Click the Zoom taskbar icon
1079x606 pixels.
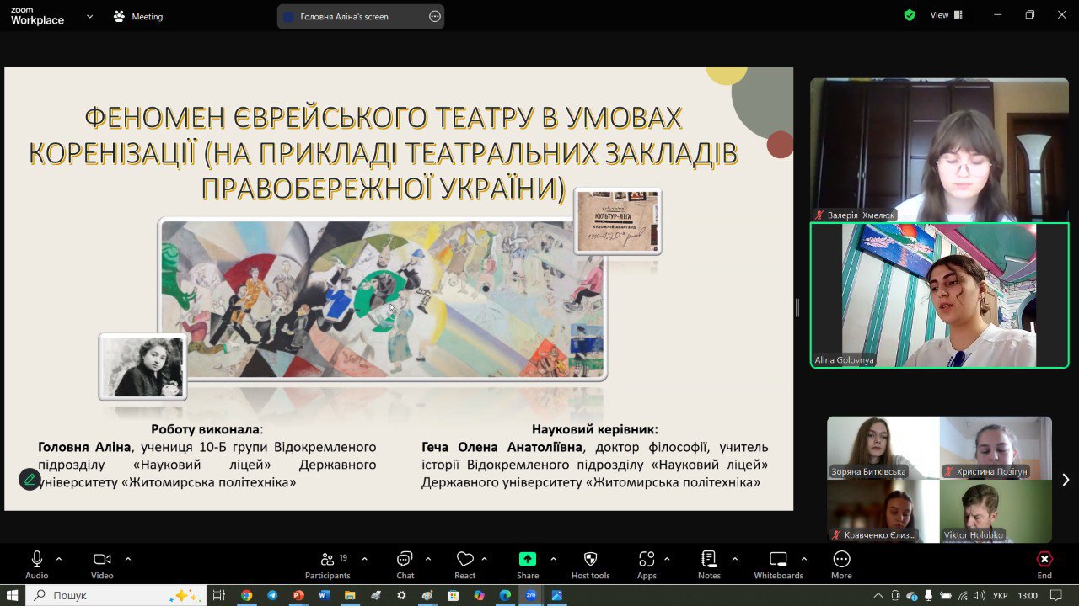531,595
